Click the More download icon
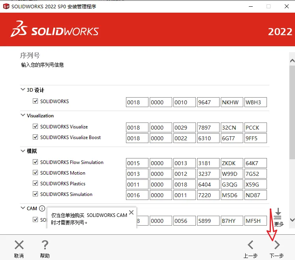This screenshot has height=260, width=295. 278,213
